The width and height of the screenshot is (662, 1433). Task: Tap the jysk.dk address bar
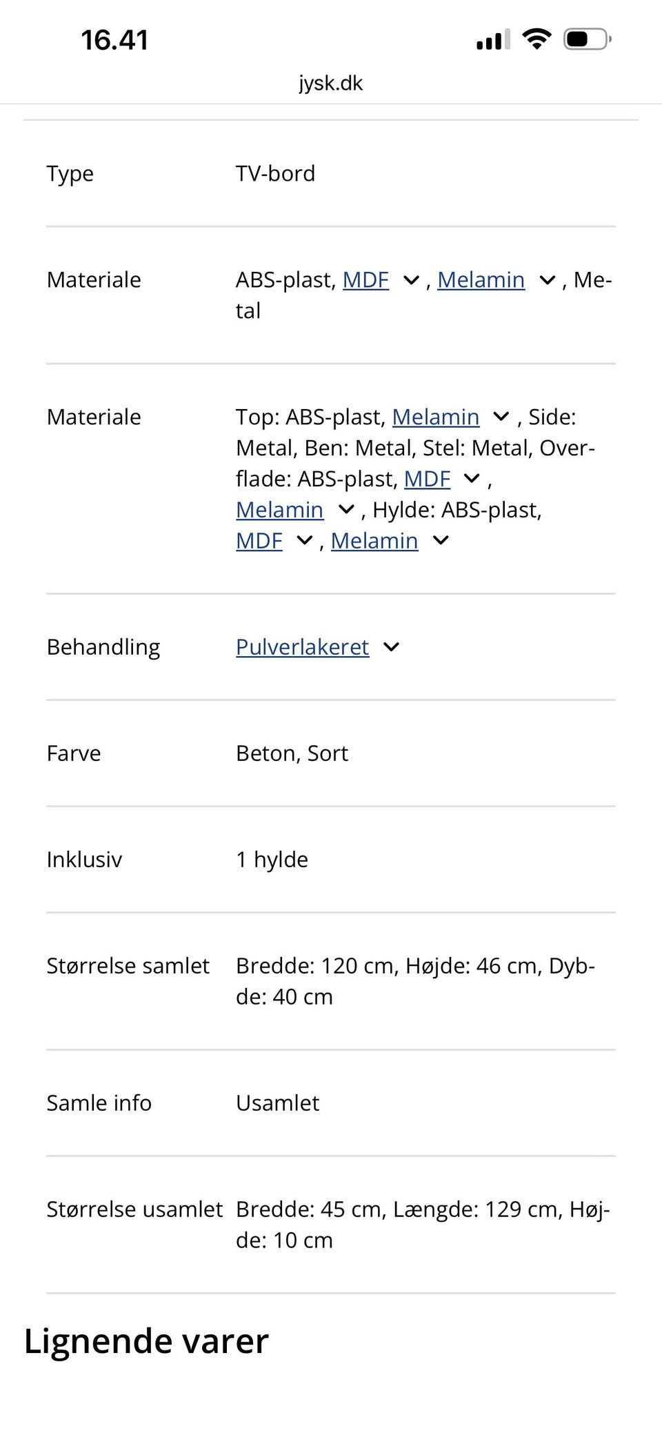[331, 83]
